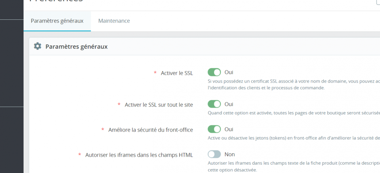Click the red asterisk before Activer le SSL
Viewport: 380px width, 173px height.
tap(155, 73)
